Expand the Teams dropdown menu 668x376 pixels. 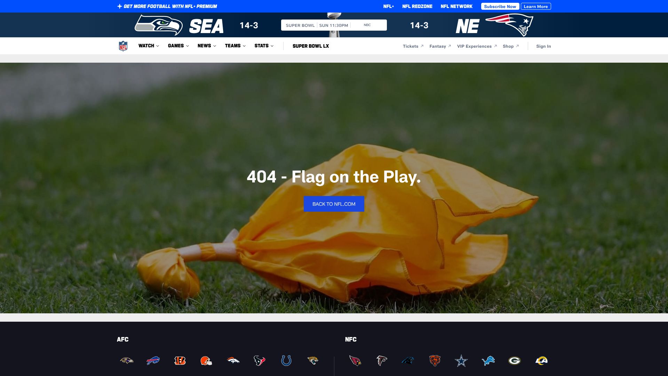pos(235,46)
